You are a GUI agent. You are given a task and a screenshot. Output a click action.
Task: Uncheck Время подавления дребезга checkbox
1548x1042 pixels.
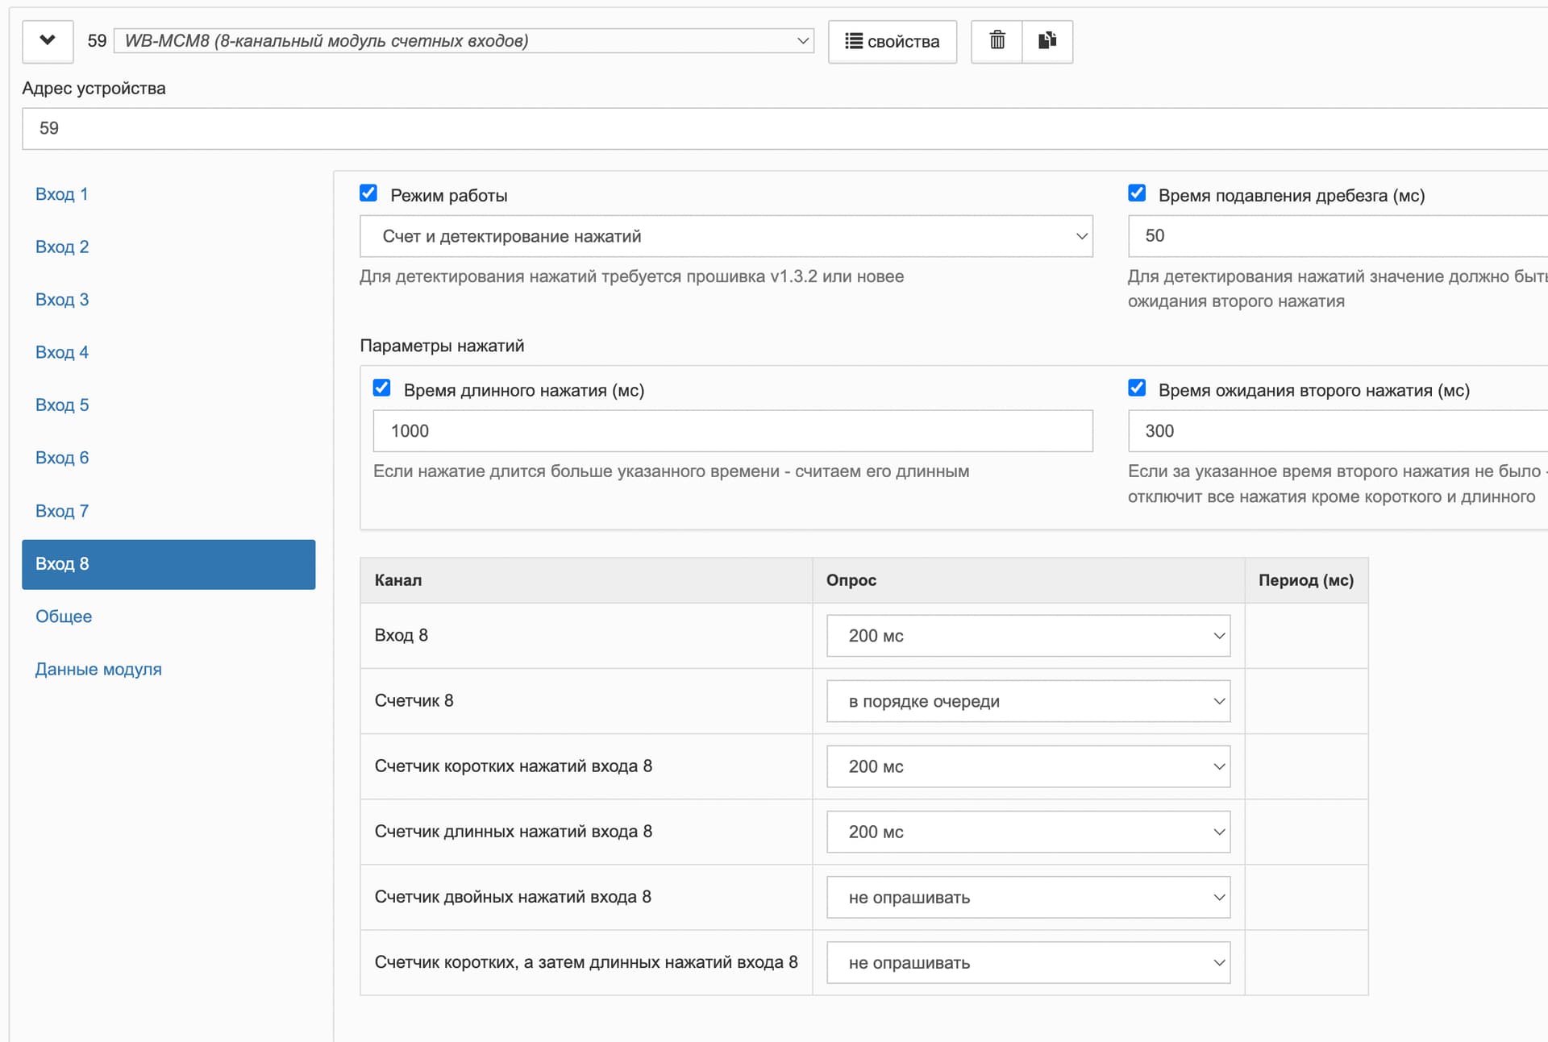pos(1137,193)
